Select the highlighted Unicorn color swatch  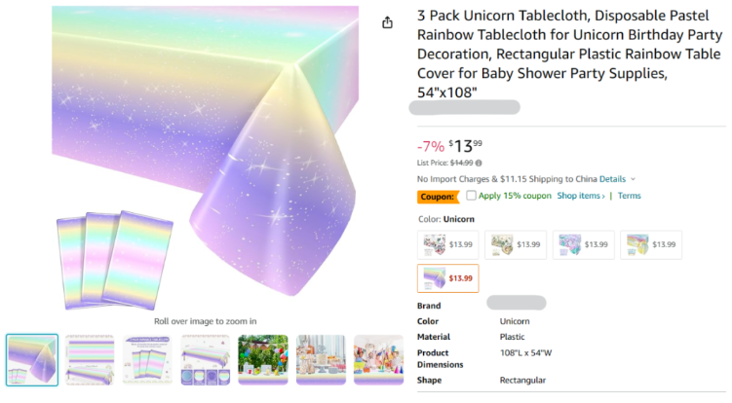tap(447, 278)
